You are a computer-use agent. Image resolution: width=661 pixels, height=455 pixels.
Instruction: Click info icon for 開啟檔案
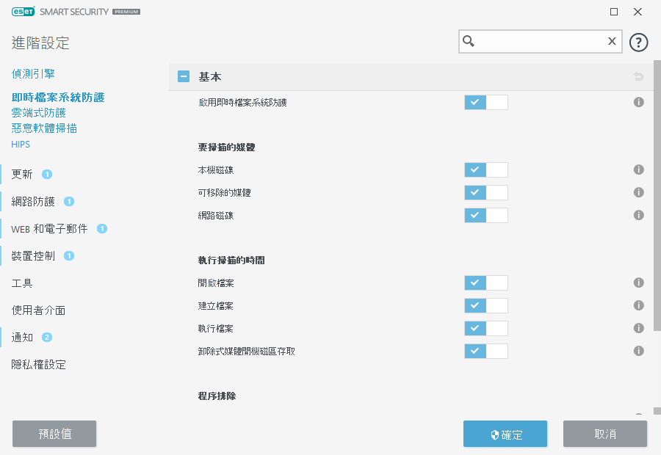pyautogui.click(x=638, y=283)
